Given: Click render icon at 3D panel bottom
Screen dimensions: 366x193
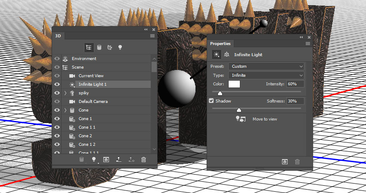Looking at the screenshot, I should coord(106,160).
